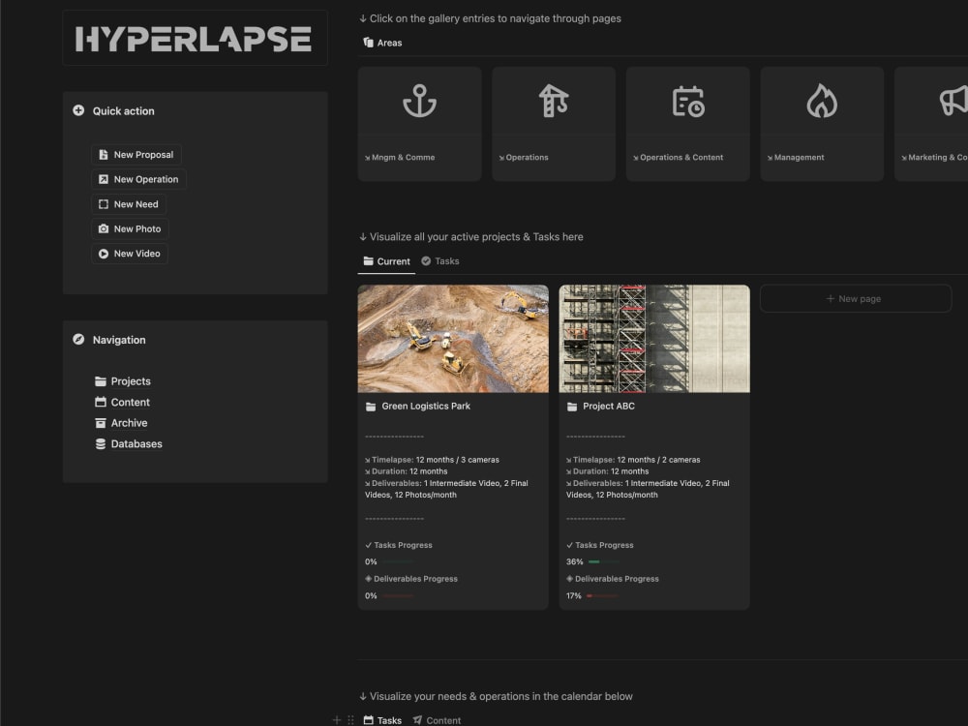The width and height of the screenshot is (968, 726).
Task: Open the Projects navigation link
Action: pyautogui.click(x=123, y=380)
